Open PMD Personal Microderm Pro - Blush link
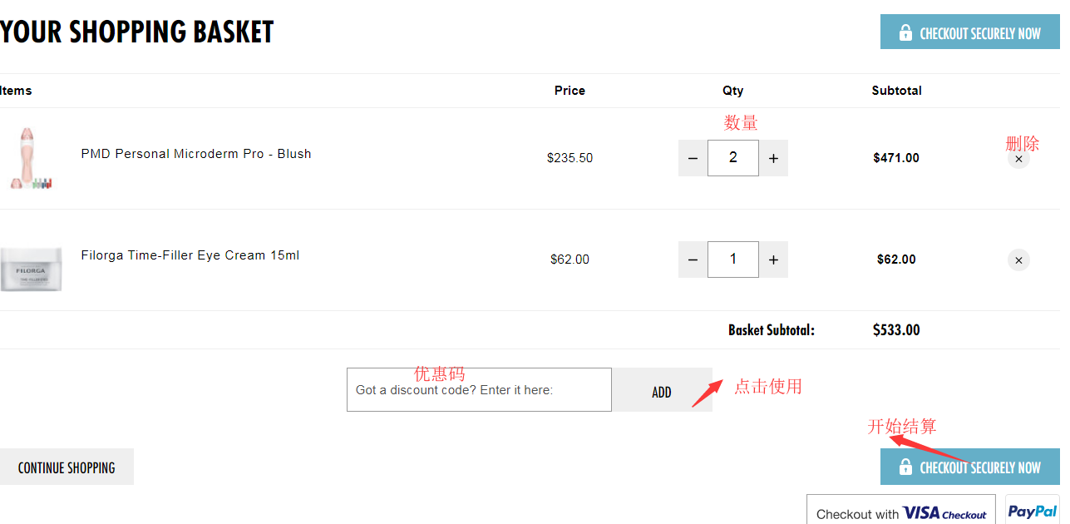Screen dimensions: 1070x524 (x=196, y=154)
